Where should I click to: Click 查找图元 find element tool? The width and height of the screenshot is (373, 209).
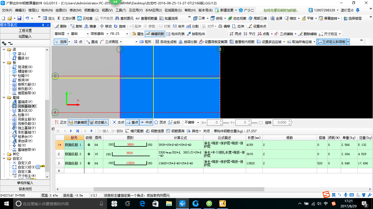125,18
